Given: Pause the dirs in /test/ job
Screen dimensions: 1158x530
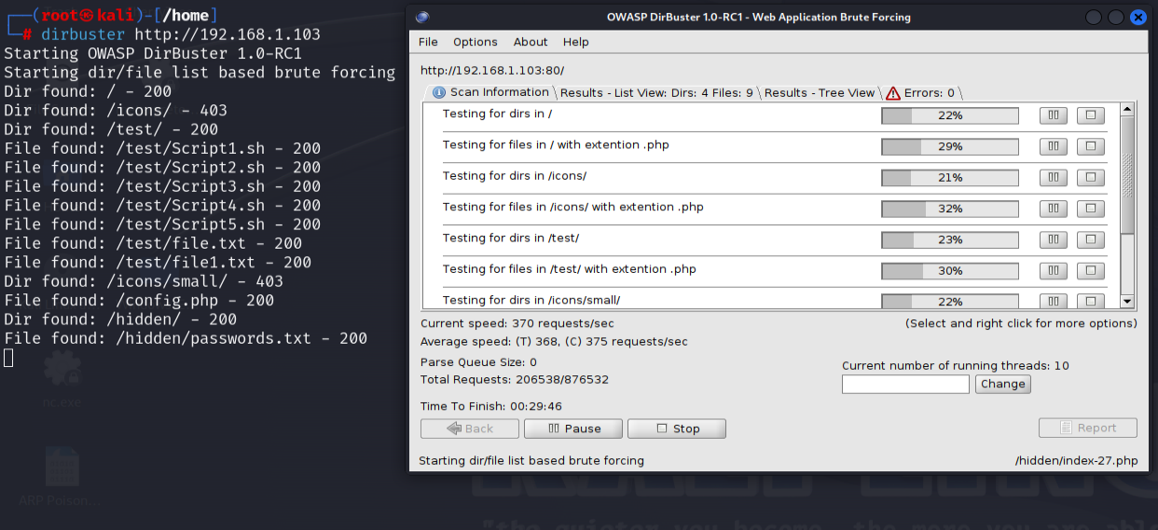Looking at the screenshot, I should coord(1054,239).
